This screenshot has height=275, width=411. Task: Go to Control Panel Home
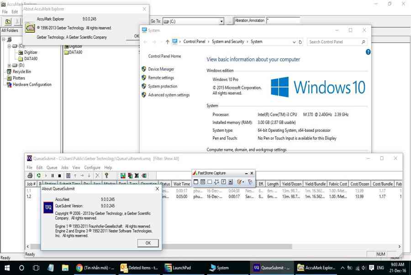(x=164, y=56)
